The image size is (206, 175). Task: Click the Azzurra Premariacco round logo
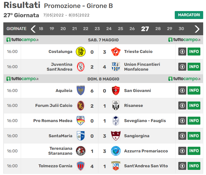coord(116,151)
